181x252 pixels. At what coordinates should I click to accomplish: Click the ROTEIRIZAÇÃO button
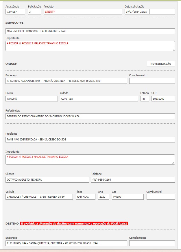[161, 64]
